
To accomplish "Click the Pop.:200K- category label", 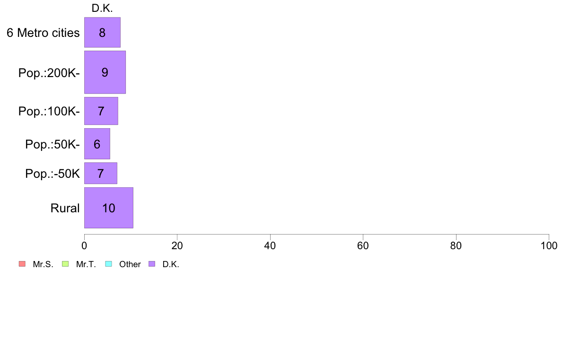I will click(x=49, y=73).
